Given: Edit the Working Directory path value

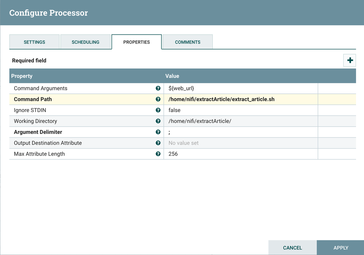Looking at the screenshot, I should (x=240, y=121).
